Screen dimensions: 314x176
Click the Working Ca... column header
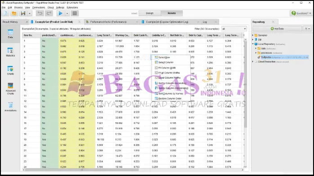pyautogui.click(x=122, y=35)
